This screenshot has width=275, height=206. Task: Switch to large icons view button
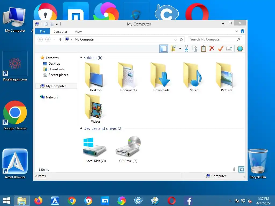click(x=241, y=169)
